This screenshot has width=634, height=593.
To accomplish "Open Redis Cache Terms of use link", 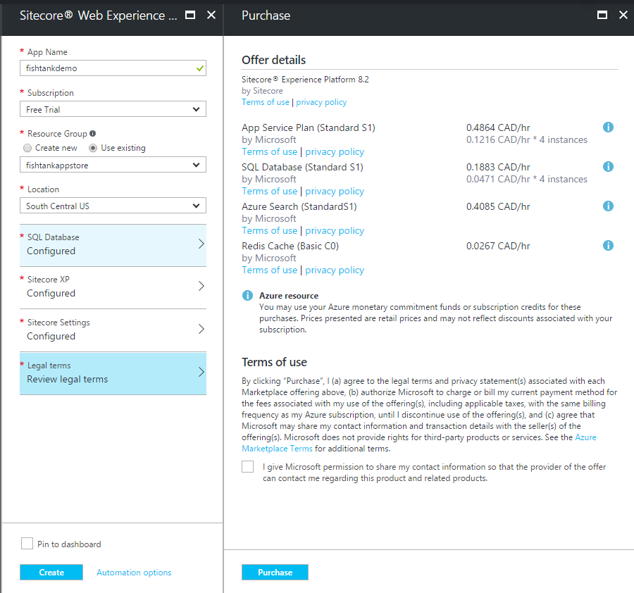I will click(269, 270).
